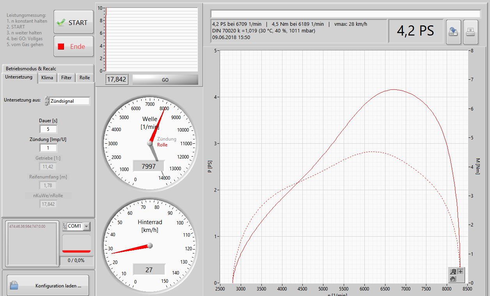Click the green checkmark on START
The image size is (490, 296).
pos(60,22)
